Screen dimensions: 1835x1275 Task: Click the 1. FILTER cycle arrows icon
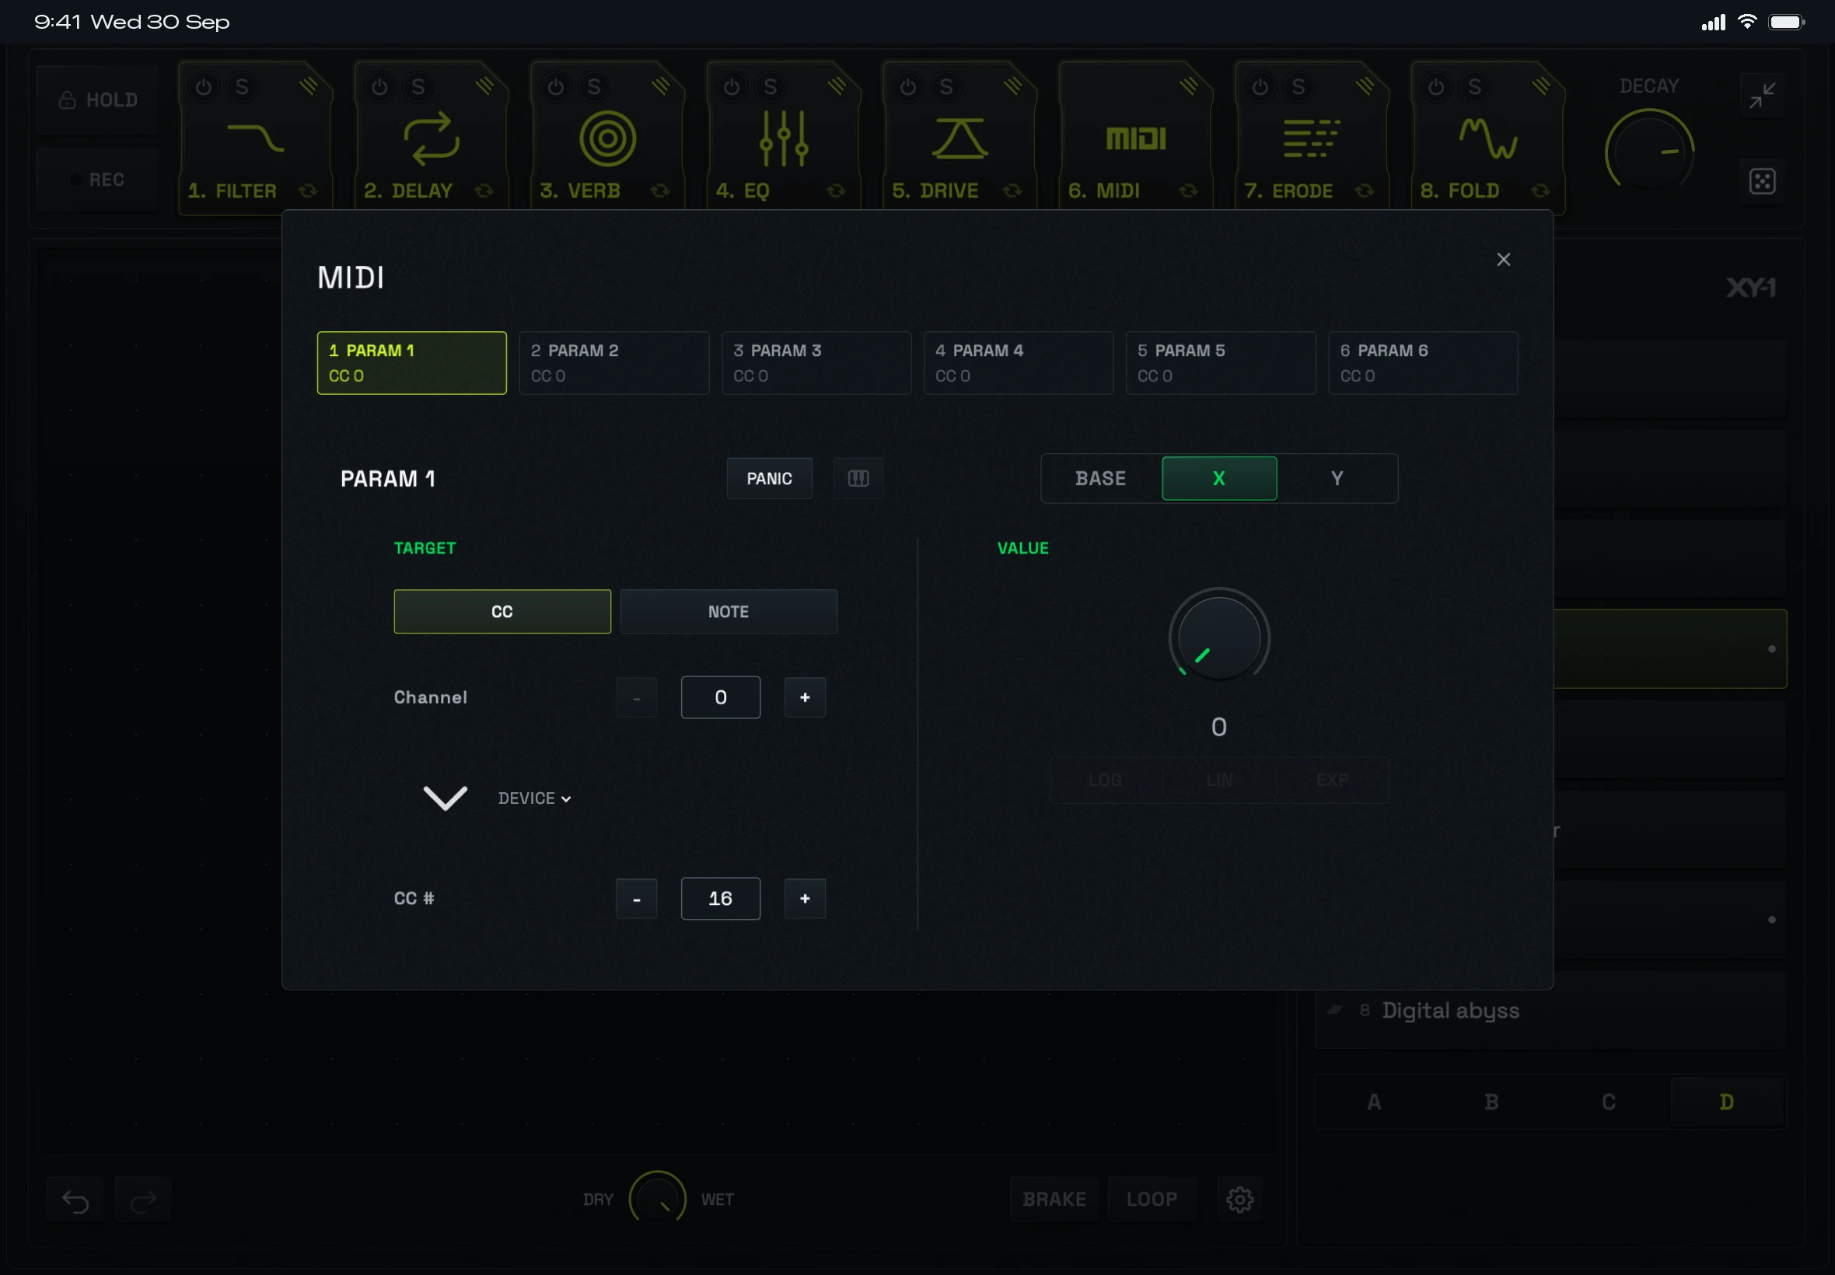coord(309,190)
